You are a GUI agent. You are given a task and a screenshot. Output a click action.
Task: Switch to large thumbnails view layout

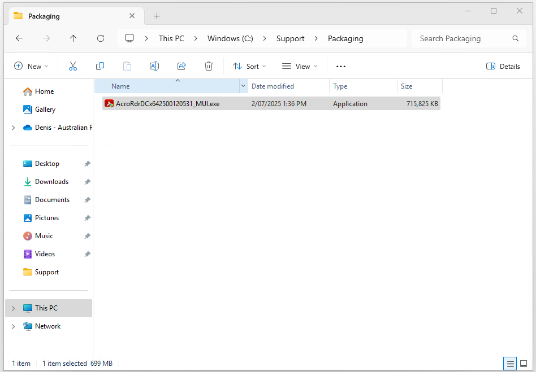pos(524,363)
